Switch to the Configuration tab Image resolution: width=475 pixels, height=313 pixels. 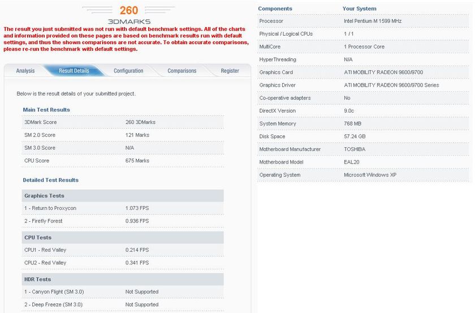coord(128,71)
